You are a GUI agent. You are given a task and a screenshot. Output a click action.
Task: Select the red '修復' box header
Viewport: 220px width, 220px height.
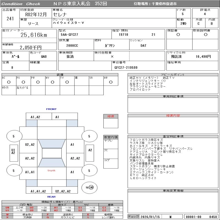click(111, 116)
